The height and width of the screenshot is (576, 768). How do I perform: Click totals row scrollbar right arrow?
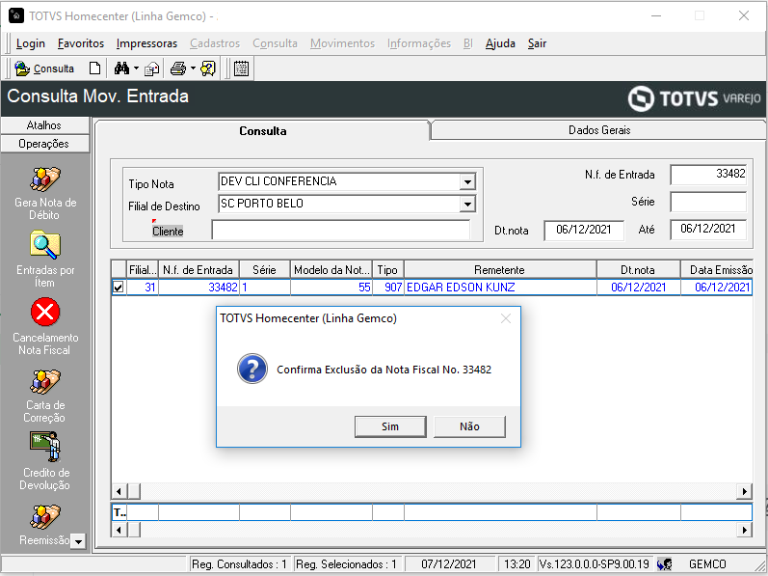pos(745,530)
